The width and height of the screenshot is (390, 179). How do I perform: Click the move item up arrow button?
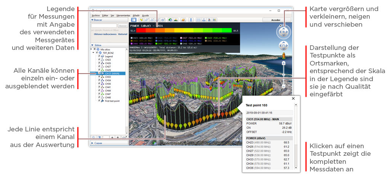[x=112, y=137]
